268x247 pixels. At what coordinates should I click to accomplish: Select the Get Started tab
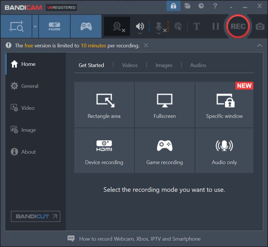point(91,65)
